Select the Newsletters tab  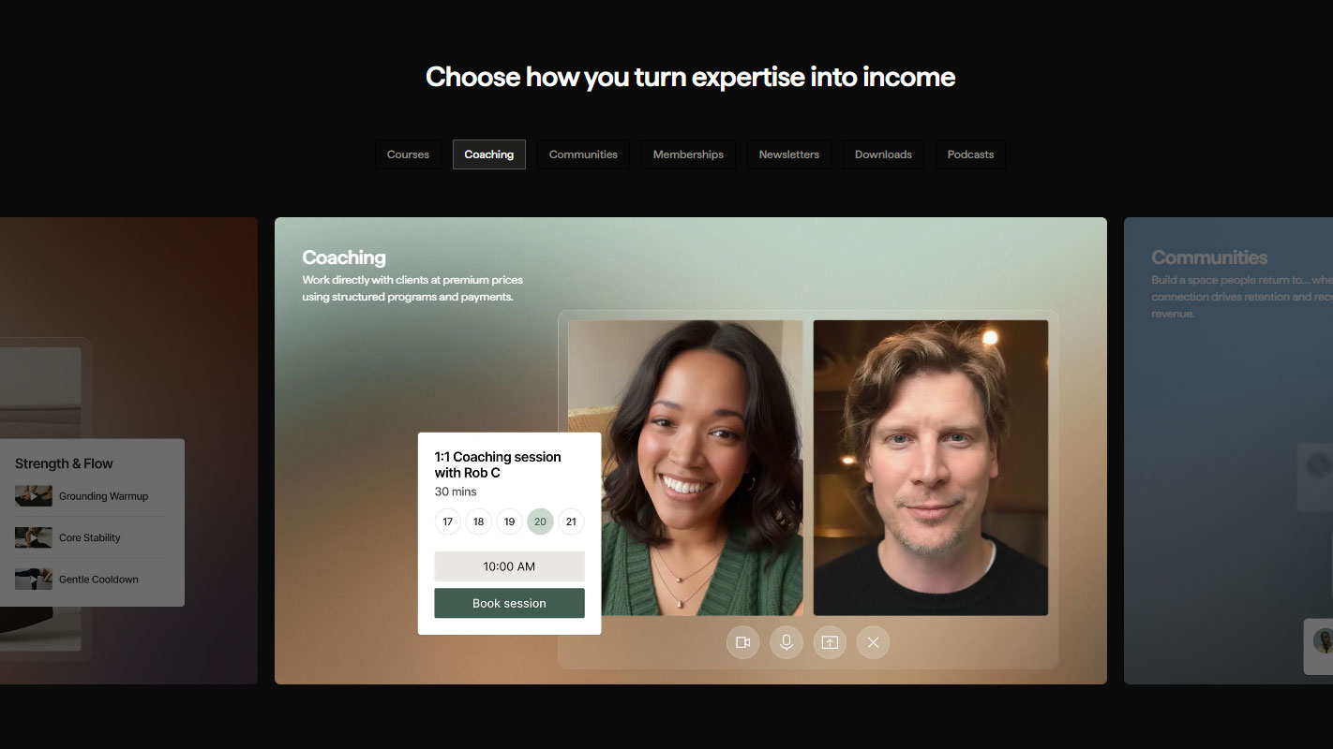click(x=788, y=154)
